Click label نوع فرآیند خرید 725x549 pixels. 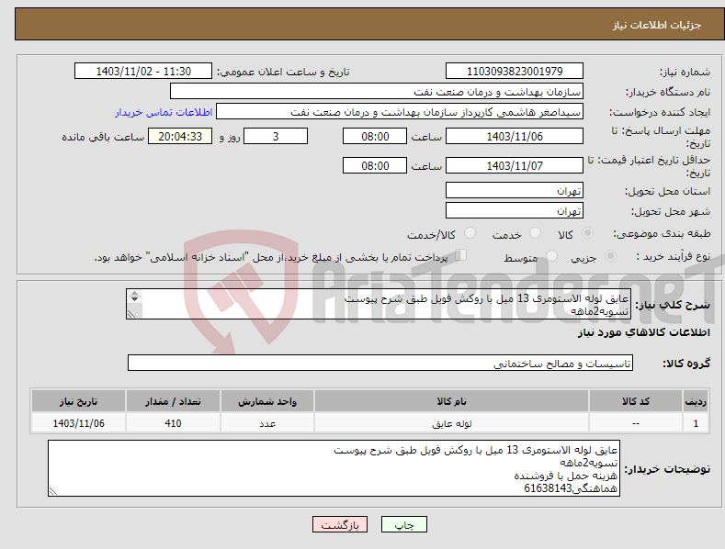(x=674, y=256)
